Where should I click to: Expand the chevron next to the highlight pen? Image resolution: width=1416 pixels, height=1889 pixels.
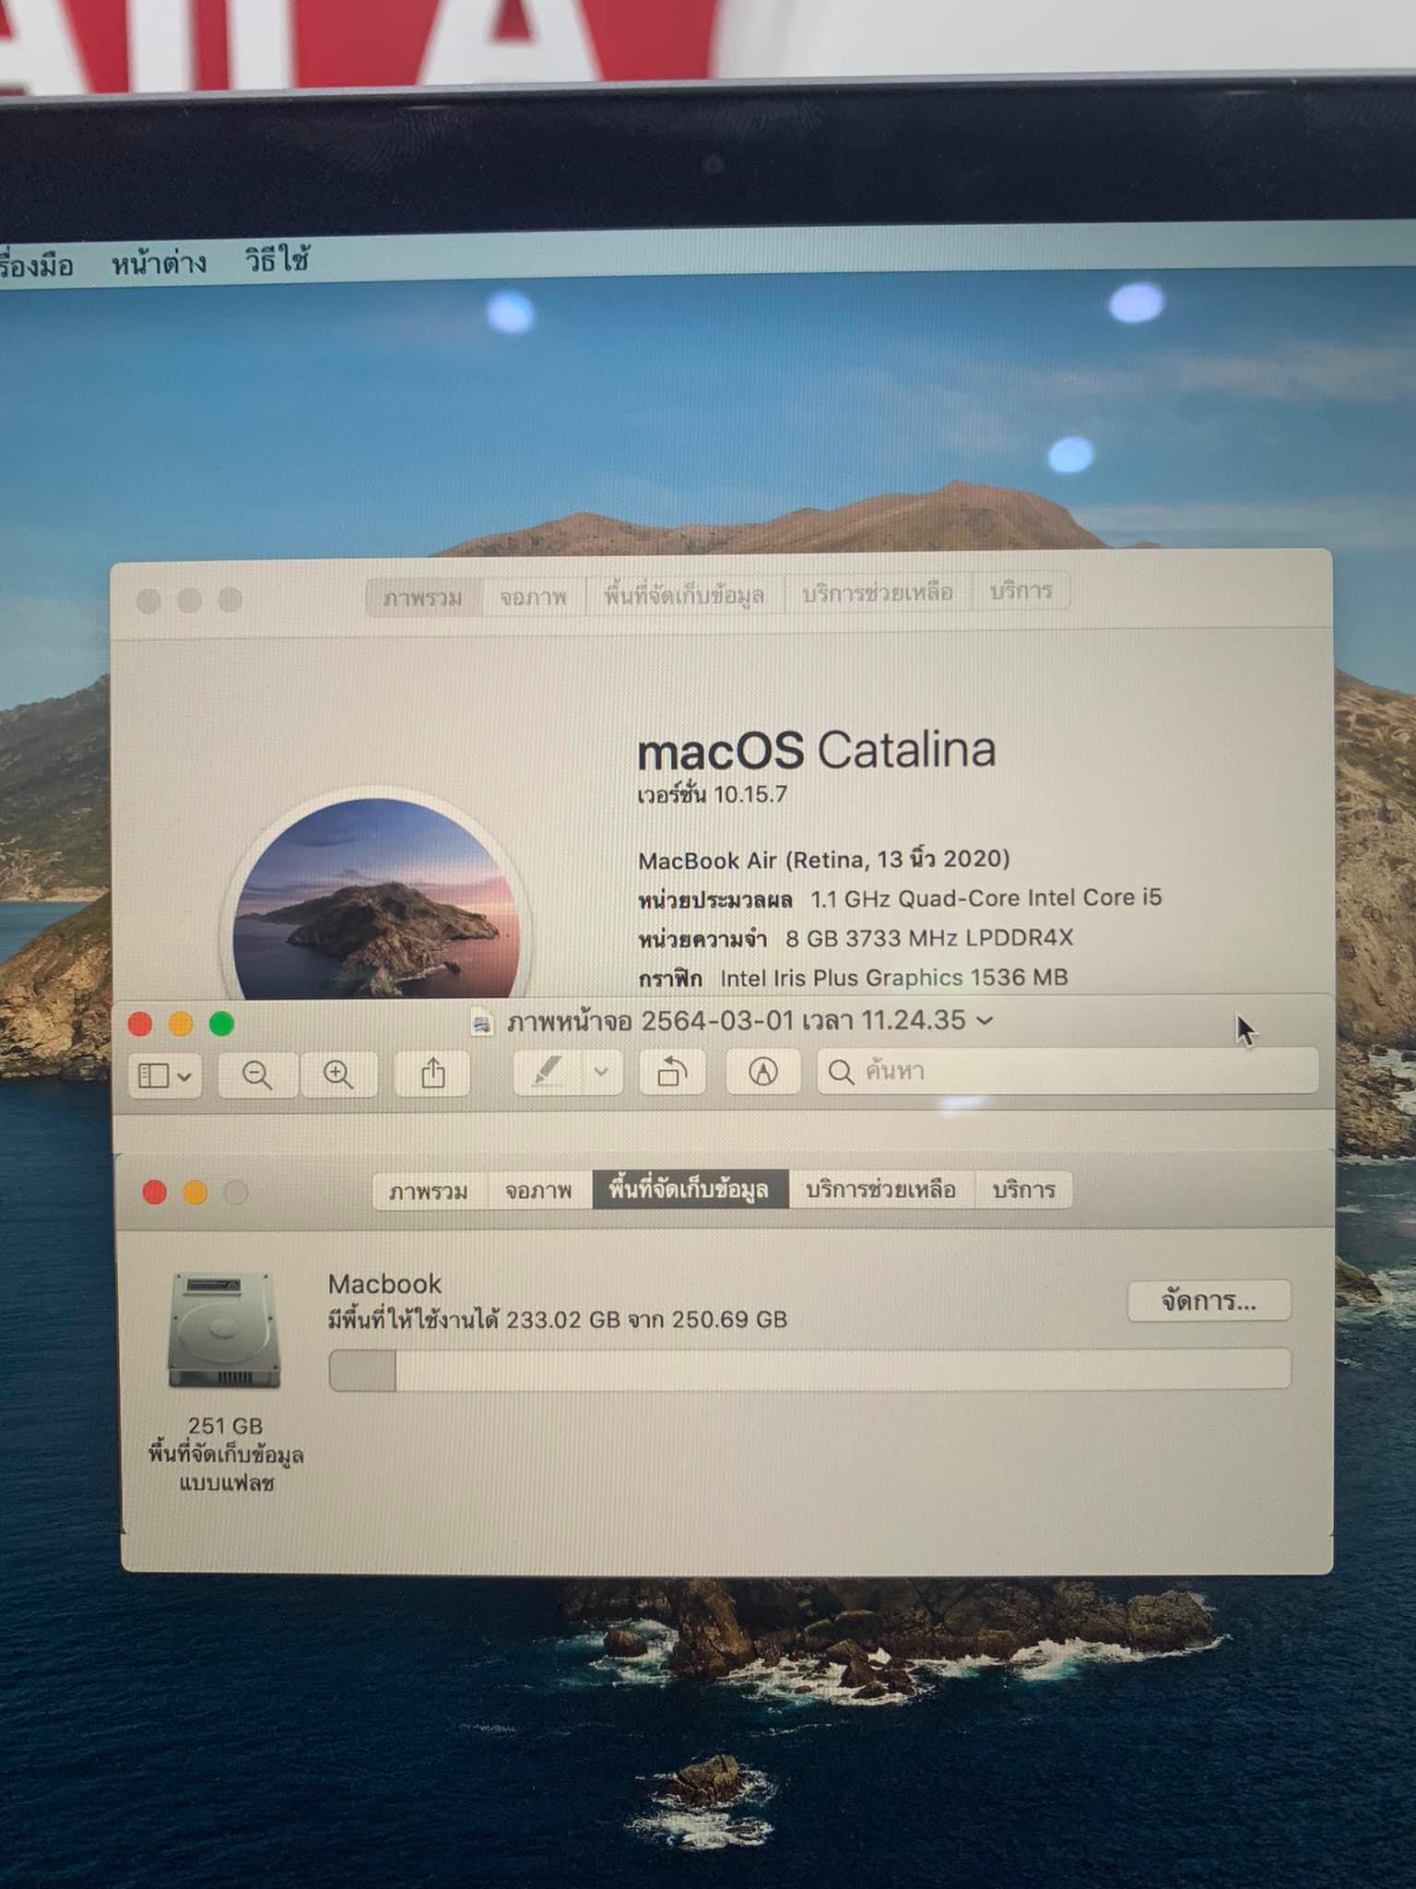tap(602, 1072)
